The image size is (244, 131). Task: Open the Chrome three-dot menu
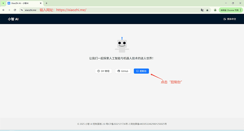241,10
